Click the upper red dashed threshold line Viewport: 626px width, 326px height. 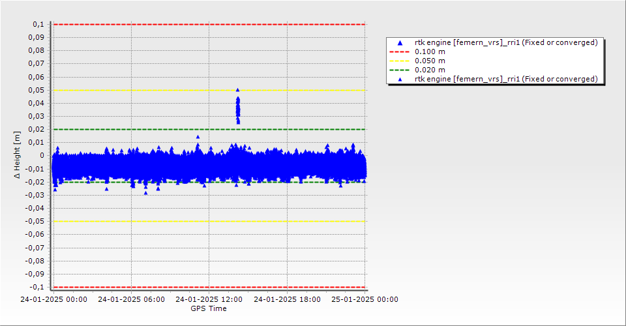(x=209, y=24)
